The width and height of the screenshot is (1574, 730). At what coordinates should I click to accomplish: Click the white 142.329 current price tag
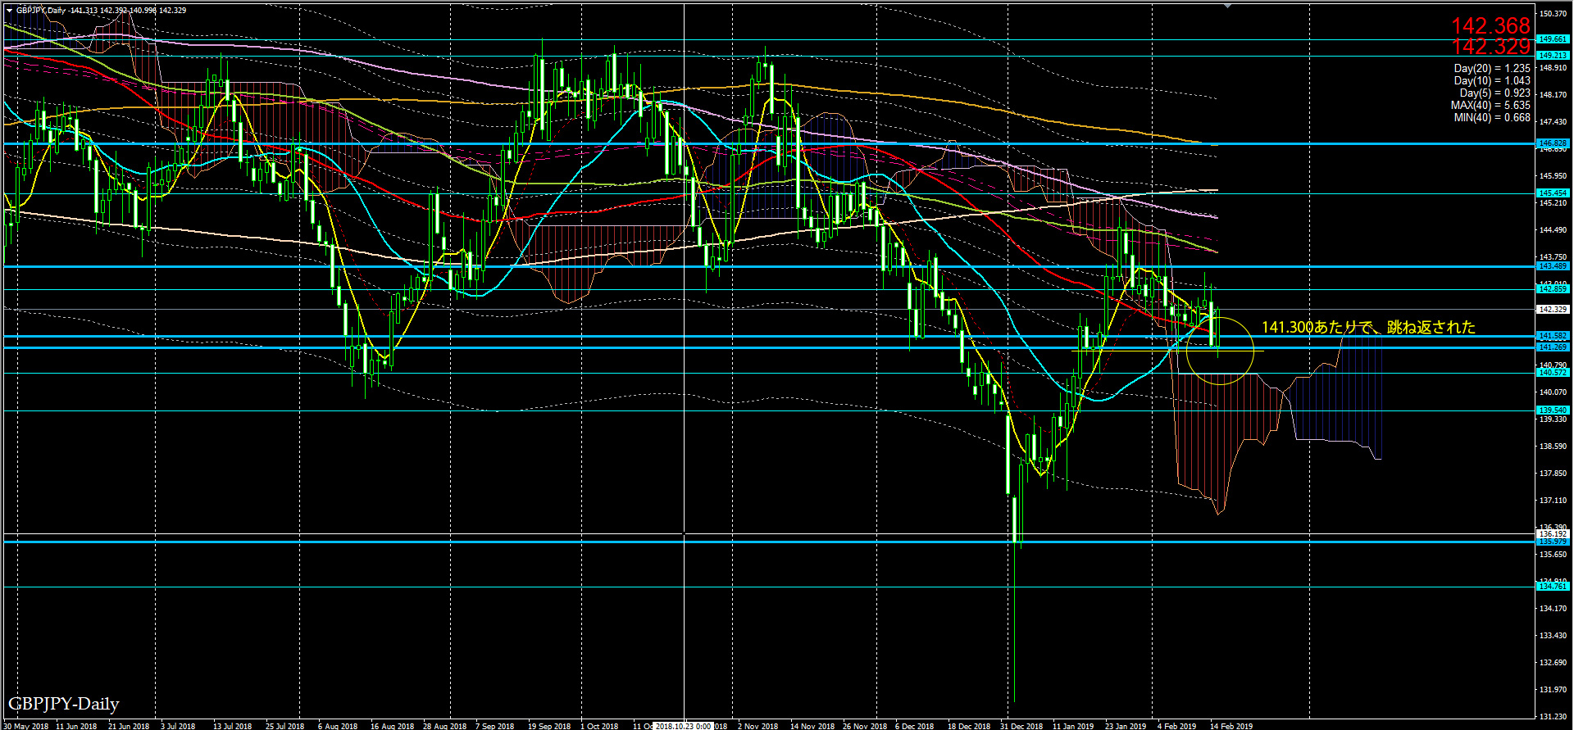coord(1553,310)
